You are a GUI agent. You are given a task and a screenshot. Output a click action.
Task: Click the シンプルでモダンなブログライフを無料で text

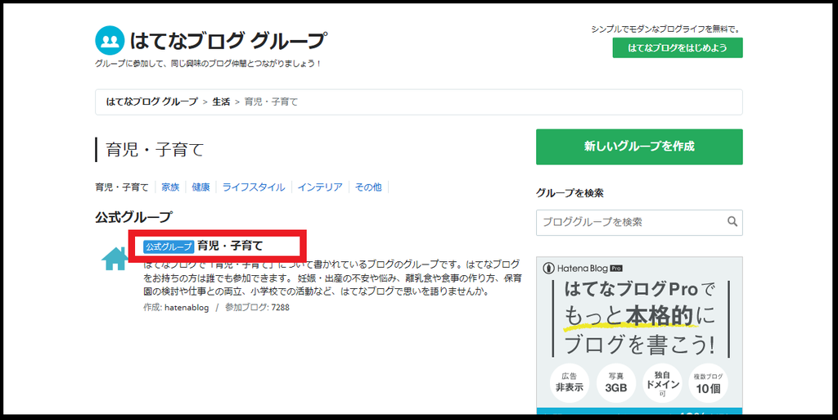click(666, 29)
